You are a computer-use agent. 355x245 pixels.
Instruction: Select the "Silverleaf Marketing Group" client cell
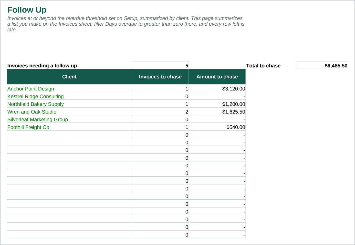[69, 119]
